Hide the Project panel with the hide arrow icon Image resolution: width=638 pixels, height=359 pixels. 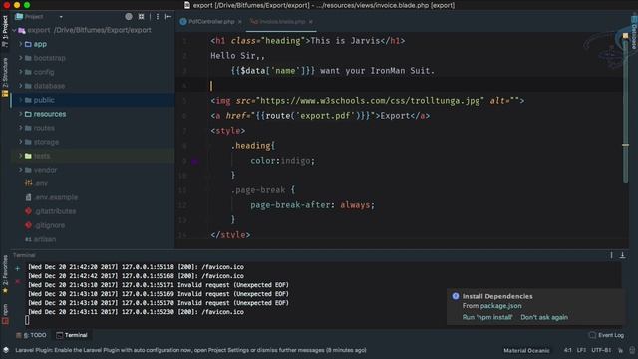(x=168, y=17)
